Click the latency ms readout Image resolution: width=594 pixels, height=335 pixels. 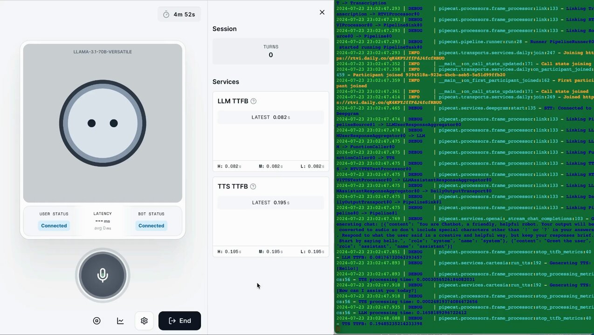(103, 221)
